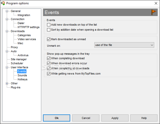160x124 pixels.
Task: Uncheck Mark downloaded as unread
Action: click(49, 39)
